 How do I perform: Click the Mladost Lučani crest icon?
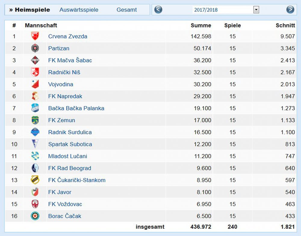click(35, 156)
